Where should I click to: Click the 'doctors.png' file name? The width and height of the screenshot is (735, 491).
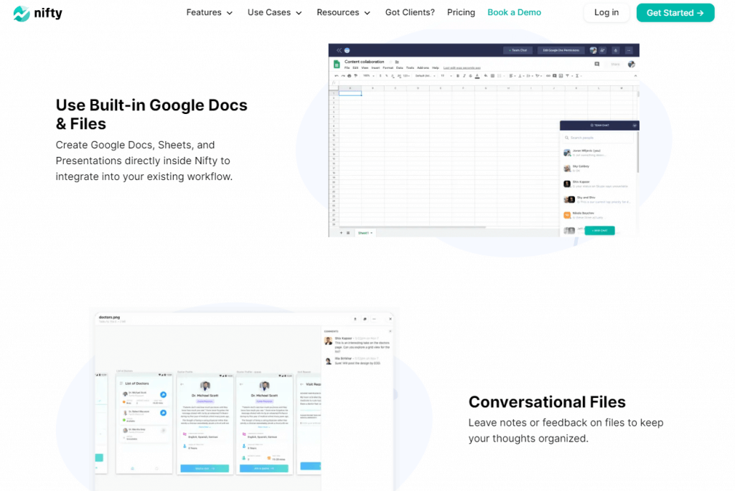tap(109, 317)
